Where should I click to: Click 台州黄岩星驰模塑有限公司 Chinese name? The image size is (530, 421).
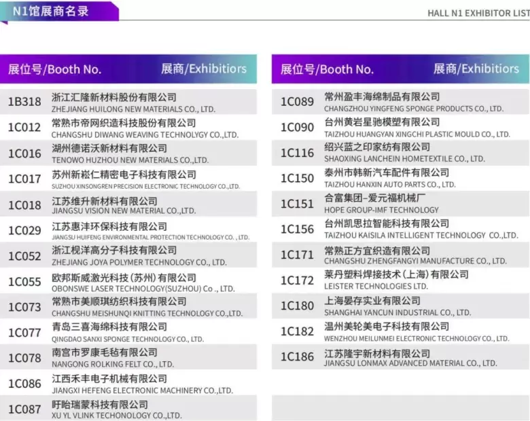(382, 122)
